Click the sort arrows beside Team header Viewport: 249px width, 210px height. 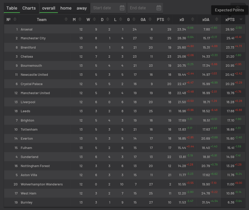click(x=66, y=19)
